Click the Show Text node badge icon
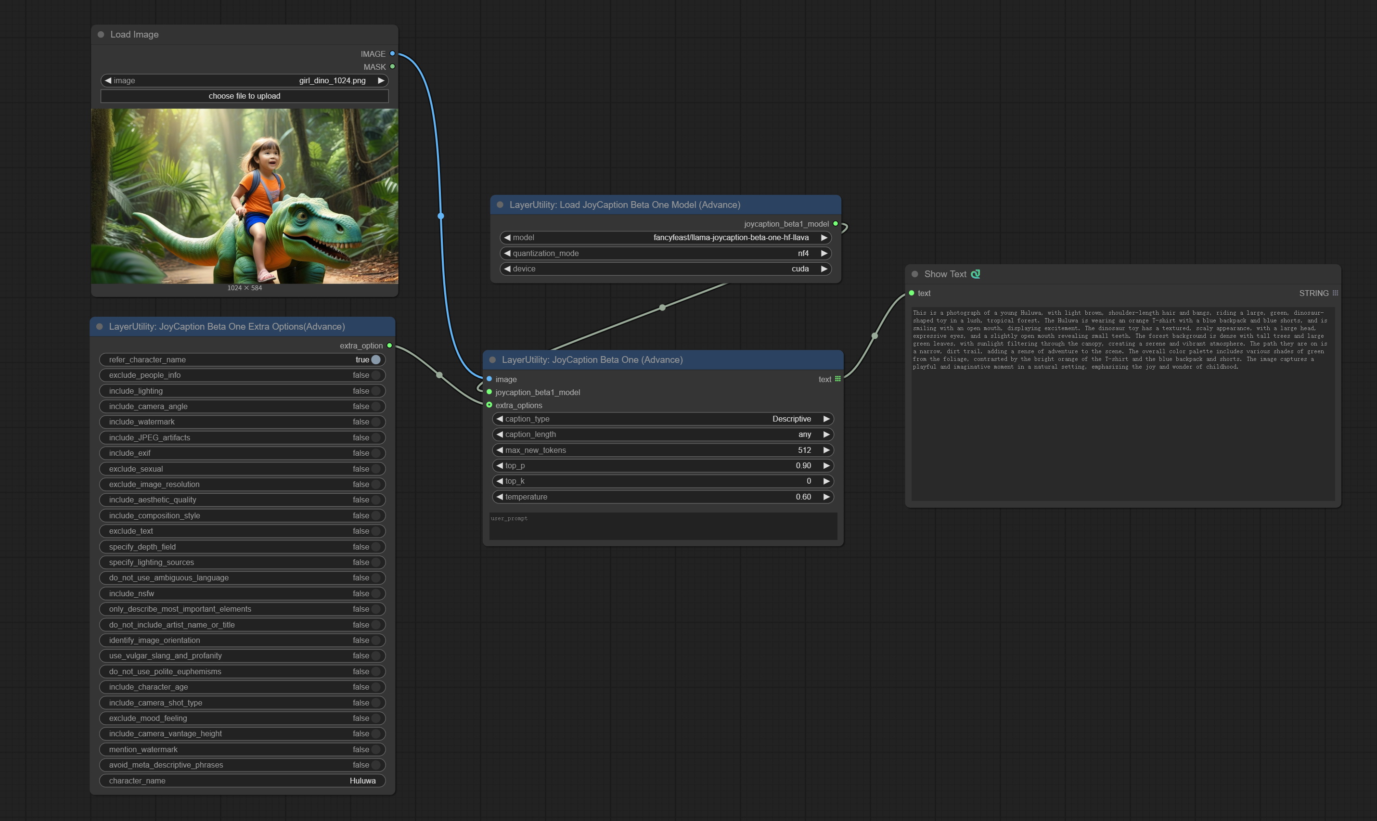The image size is (1377, 821). click(975, 274)
